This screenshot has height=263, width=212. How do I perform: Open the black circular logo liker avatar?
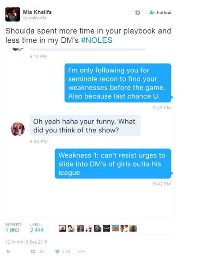pyautogui.click(x=106, y=228)
